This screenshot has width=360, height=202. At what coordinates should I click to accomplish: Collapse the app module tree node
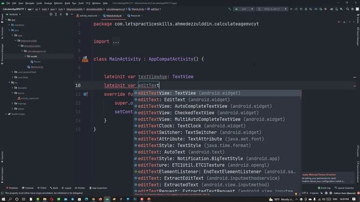click(x=6, y=20)
